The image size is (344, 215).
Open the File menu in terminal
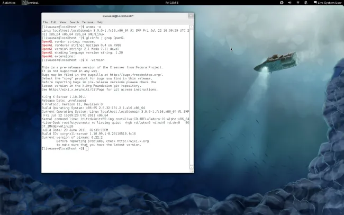pyautogui.click(x=46, y=22)
